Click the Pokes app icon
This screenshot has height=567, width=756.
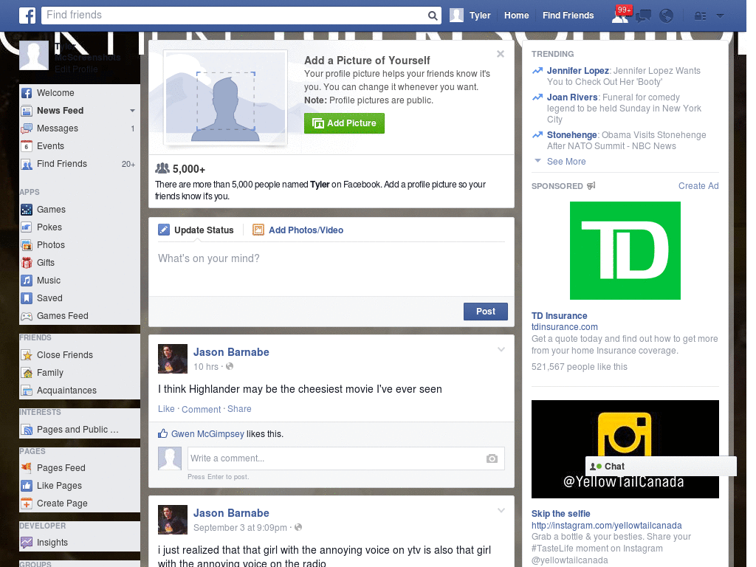(27, 227)
